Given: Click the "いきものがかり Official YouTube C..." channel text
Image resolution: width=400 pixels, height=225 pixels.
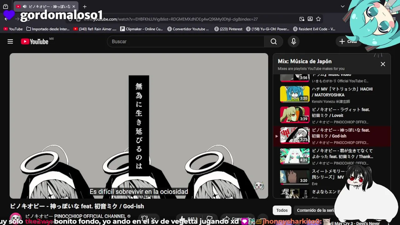Looking at the screenshot, I should tap(340, 81).
